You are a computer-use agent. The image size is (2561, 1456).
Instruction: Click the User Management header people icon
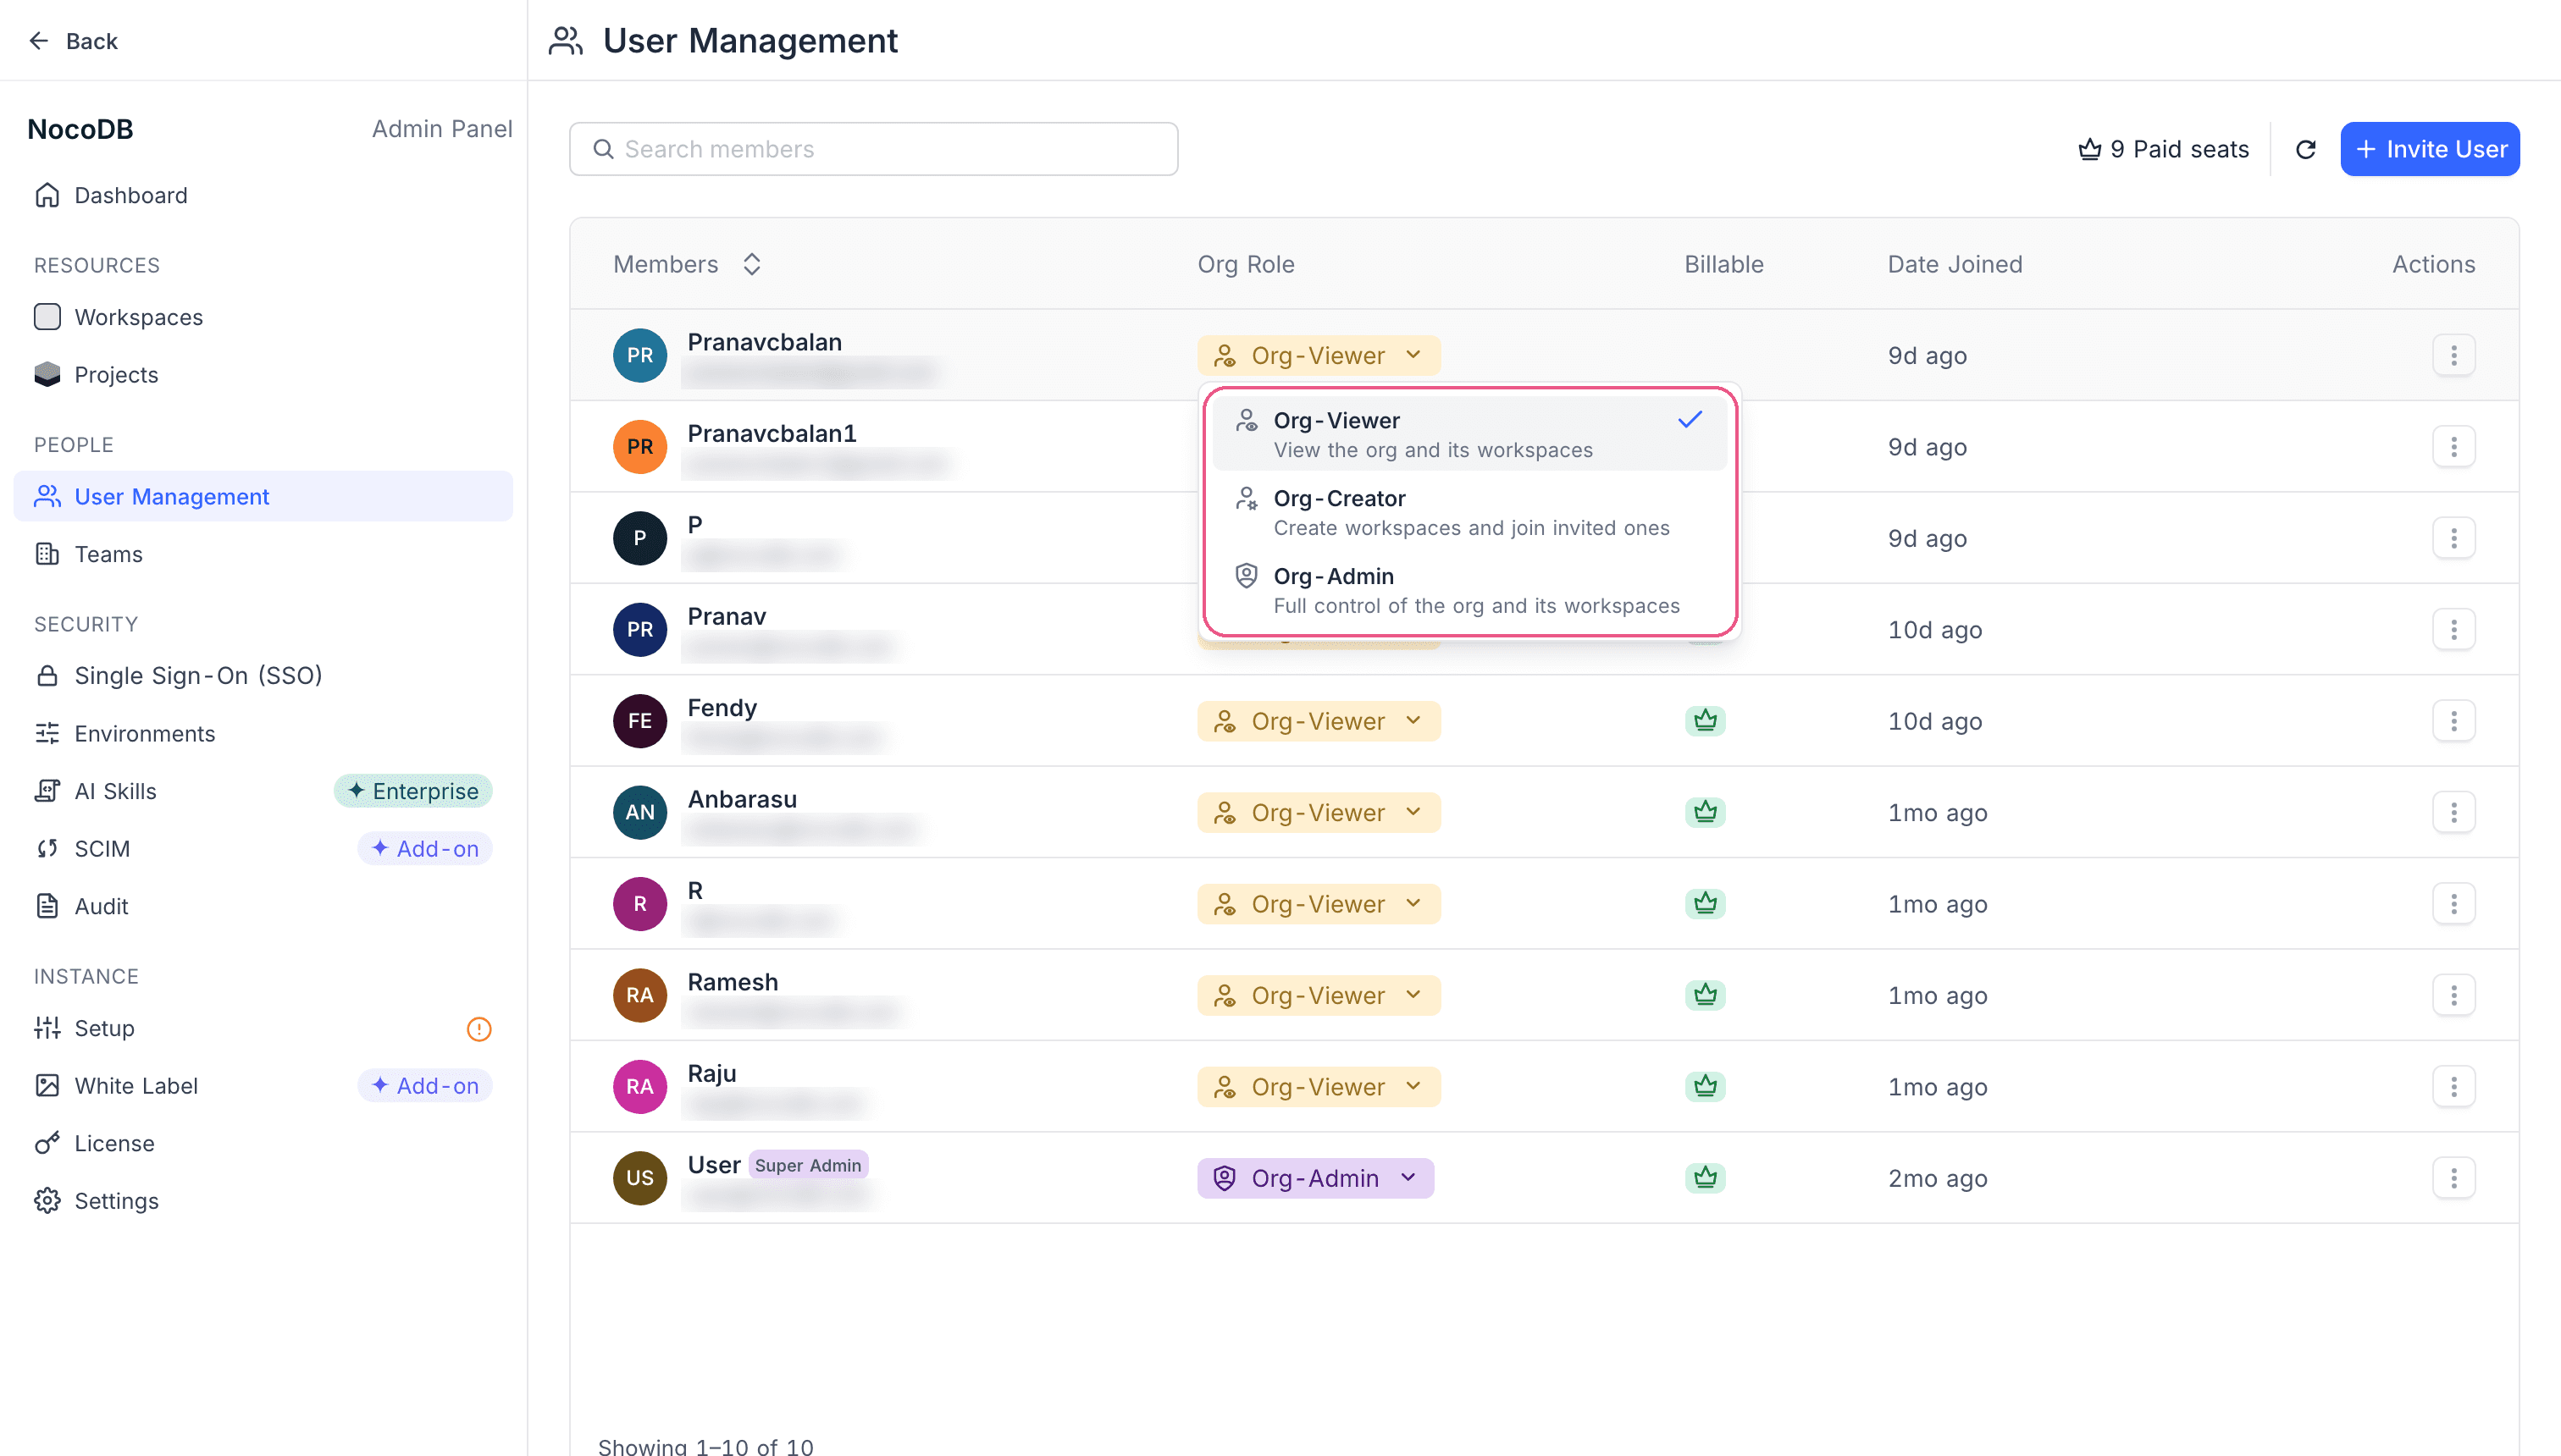(x=567, y=41)
